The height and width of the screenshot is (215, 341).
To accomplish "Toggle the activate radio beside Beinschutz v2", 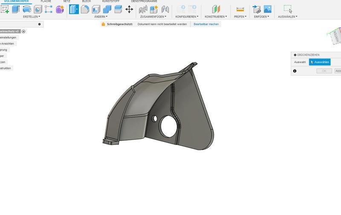I will tap(23, 31).
